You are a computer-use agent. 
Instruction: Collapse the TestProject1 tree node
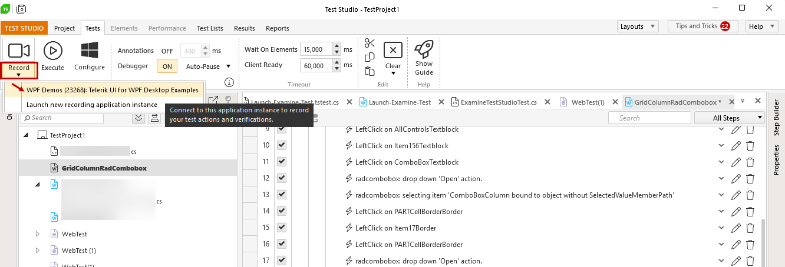point(26,135)
